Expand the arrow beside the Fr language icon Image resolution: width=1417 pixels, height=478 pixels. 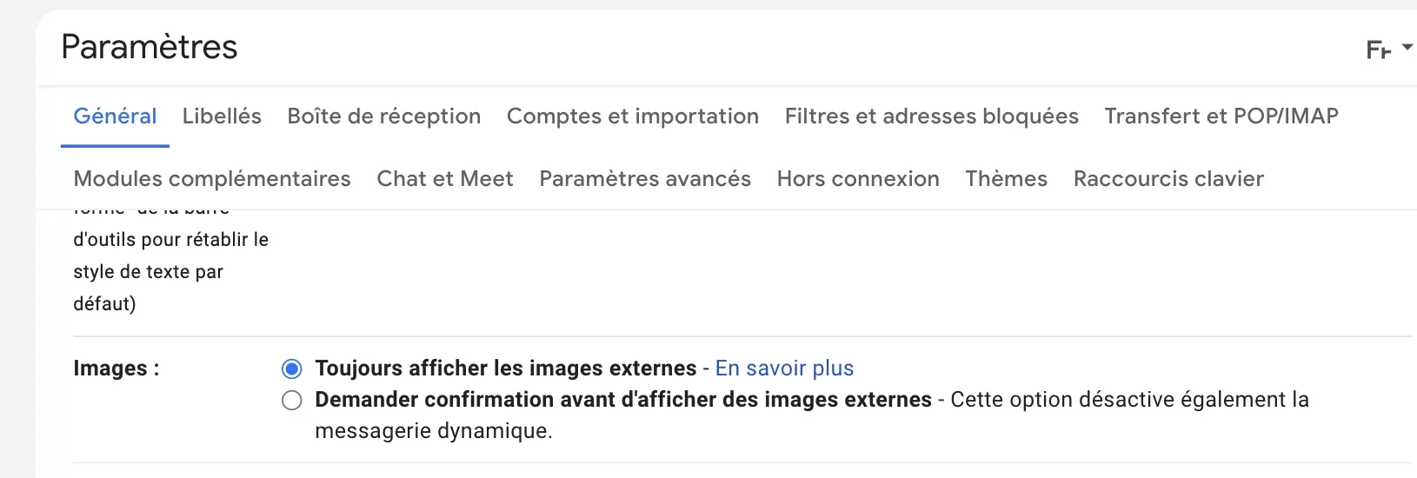[1407, 48]
